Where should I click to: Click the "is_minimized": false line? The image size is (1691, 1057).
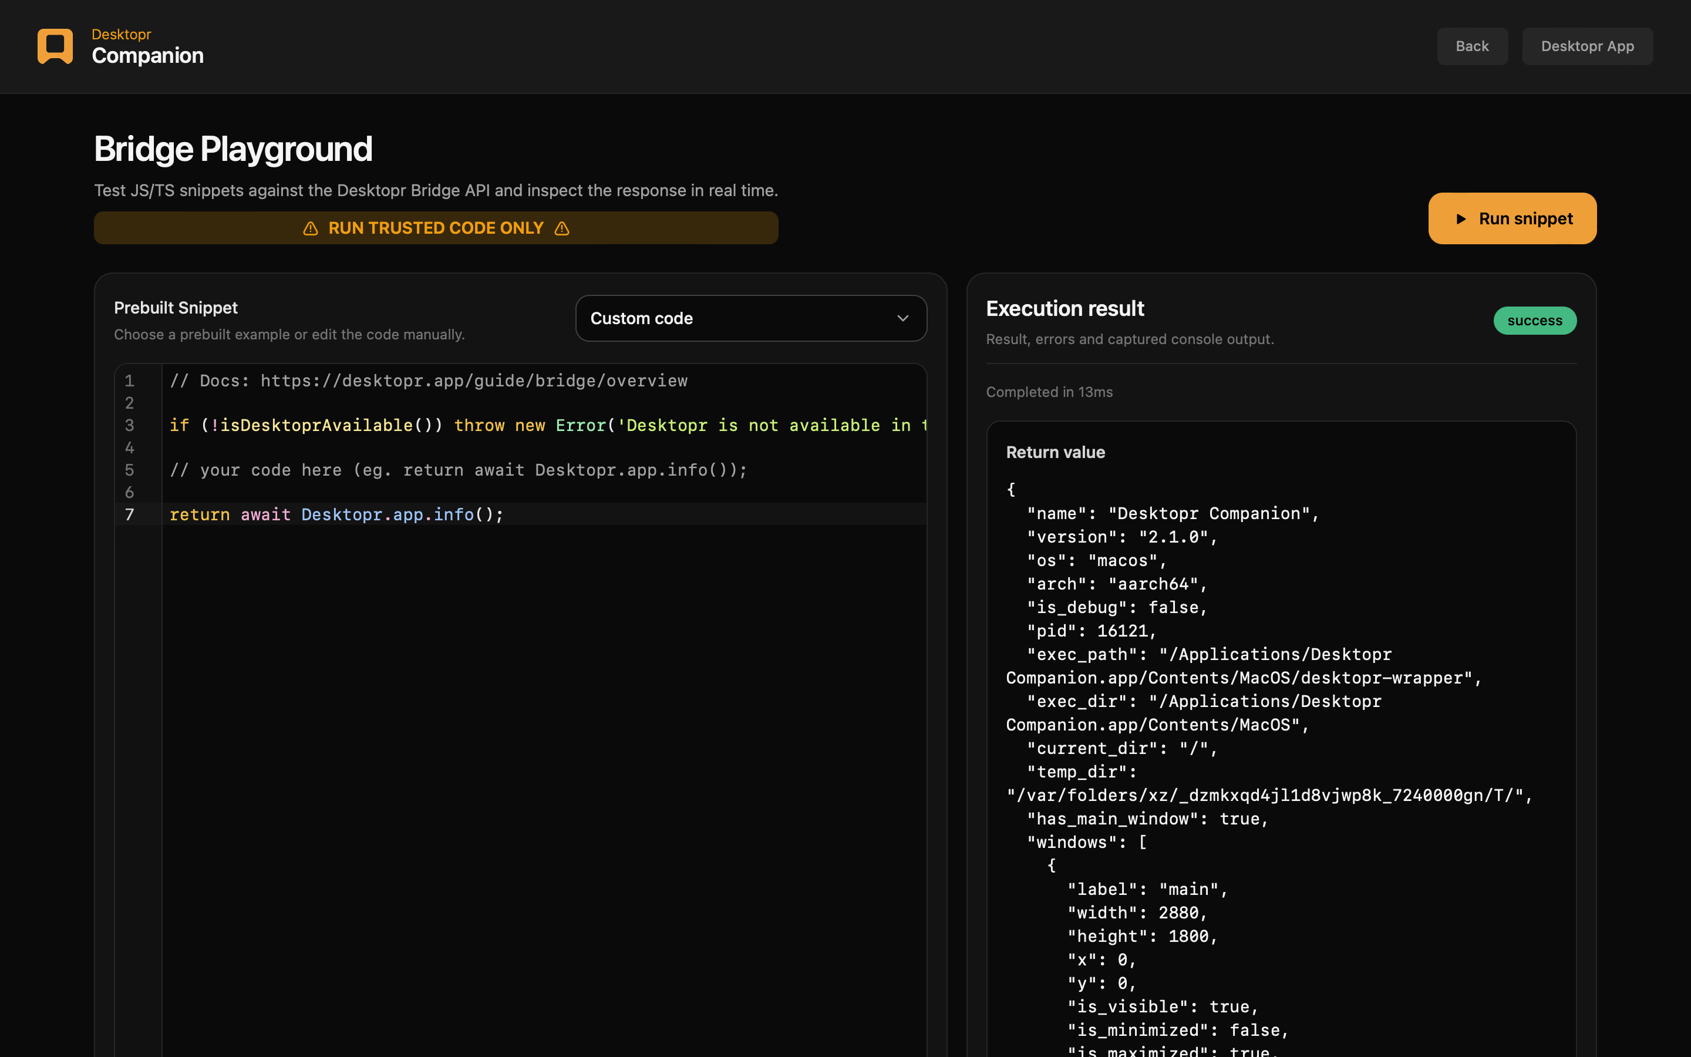tap(1177, 1031)
